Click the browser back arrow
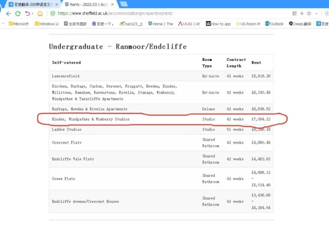The height and width of the screenshot is (225, 329). pyautogui.click(x=9, y=13)
